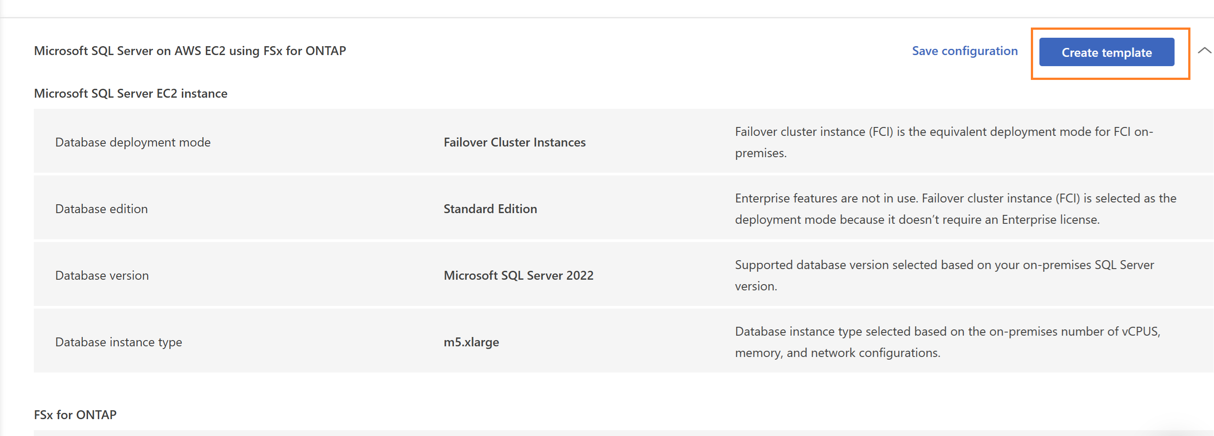Click the FCI deployment mode description text
This screenshot has height=436, width=1214.
(x=944, y=142)
